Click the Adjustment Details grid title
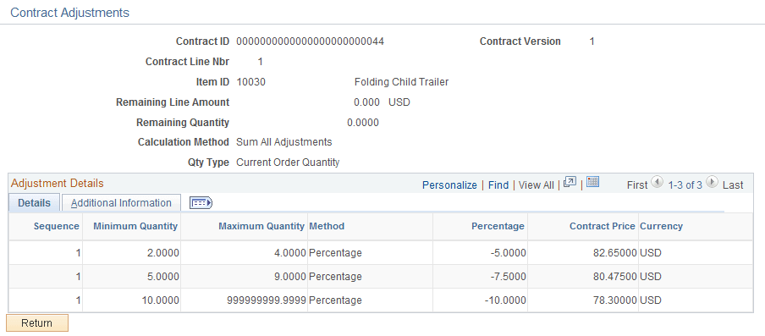This screenshot has height=336, width=765. pos(57,184)
